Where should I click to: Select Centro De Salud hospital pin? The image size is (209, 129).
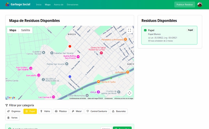[101, 53]
